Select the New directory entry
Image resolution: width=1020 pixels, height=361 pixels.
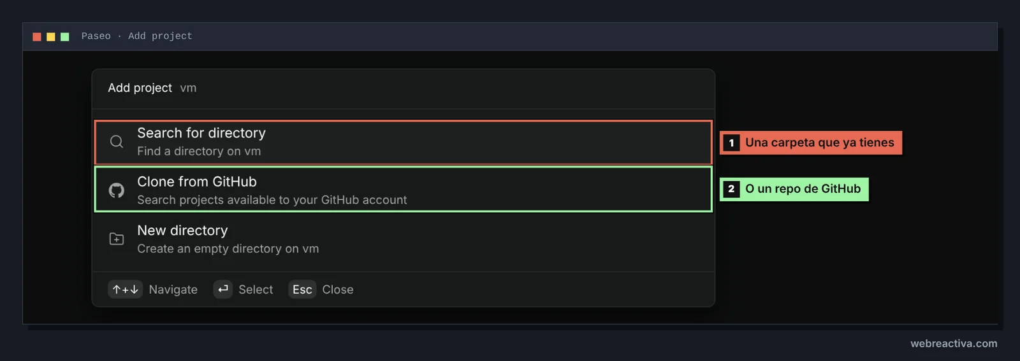coord(403,239)
